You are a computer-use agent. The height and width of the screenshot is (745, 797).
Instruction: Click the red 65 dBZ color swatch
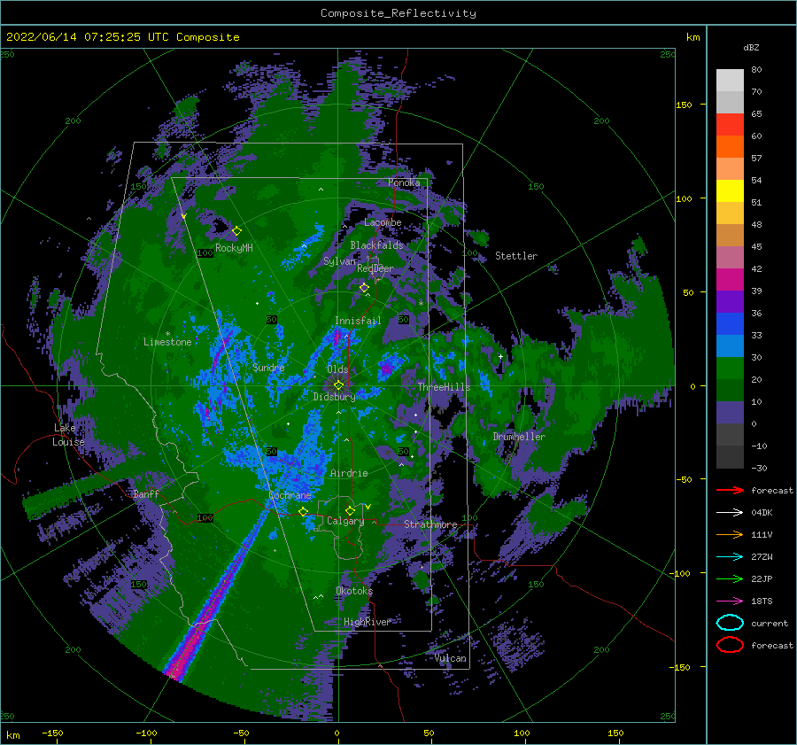point(730,125)
